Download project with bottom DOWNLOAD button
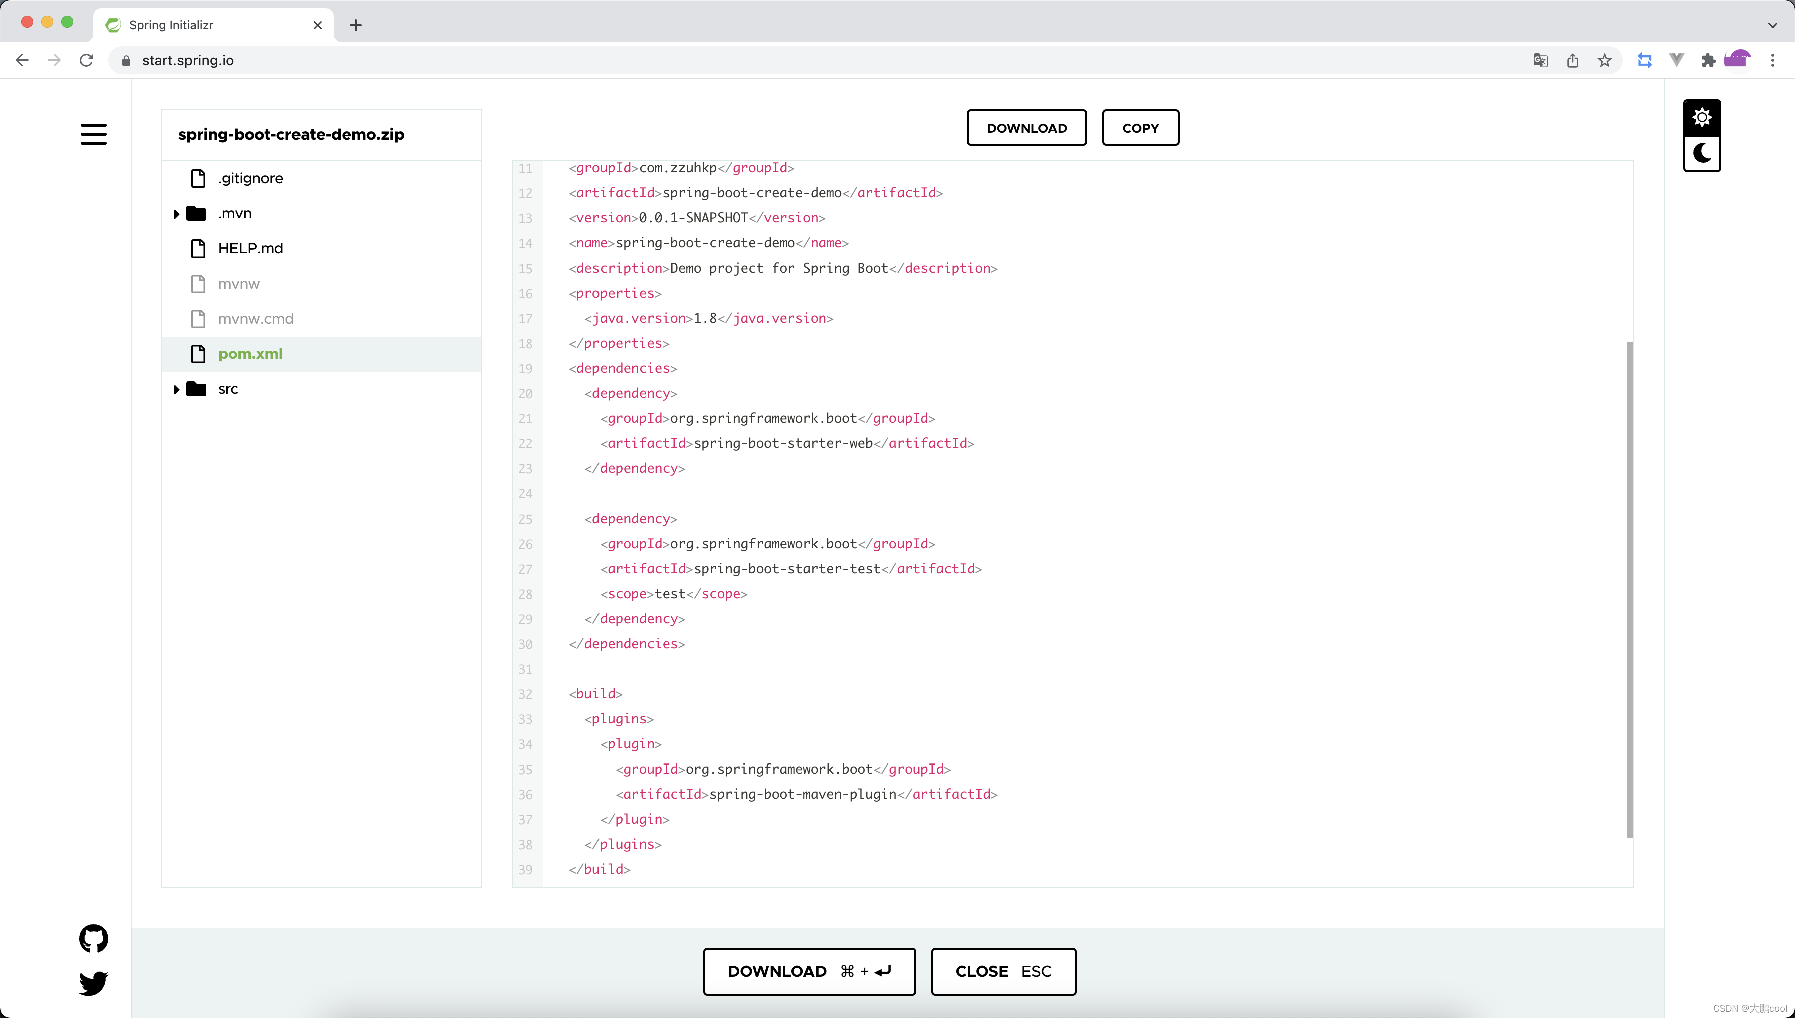1795x1018 pixels. (809, 971)
